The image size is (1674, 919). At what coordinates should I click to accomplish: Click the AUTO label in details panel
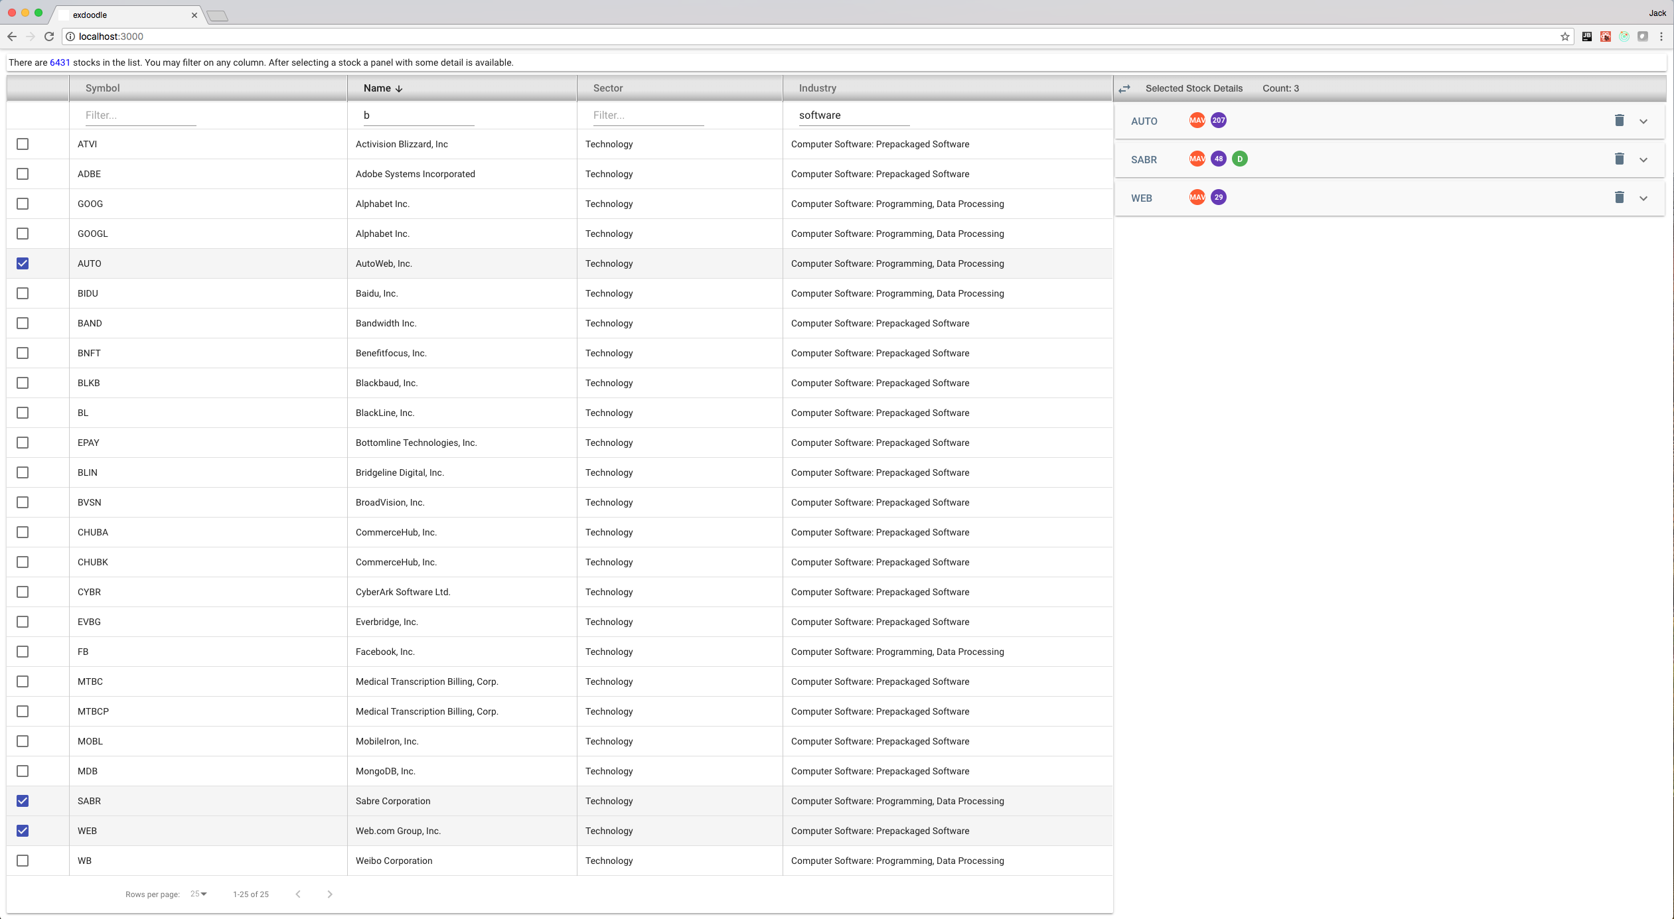(x=1144, y=121)
